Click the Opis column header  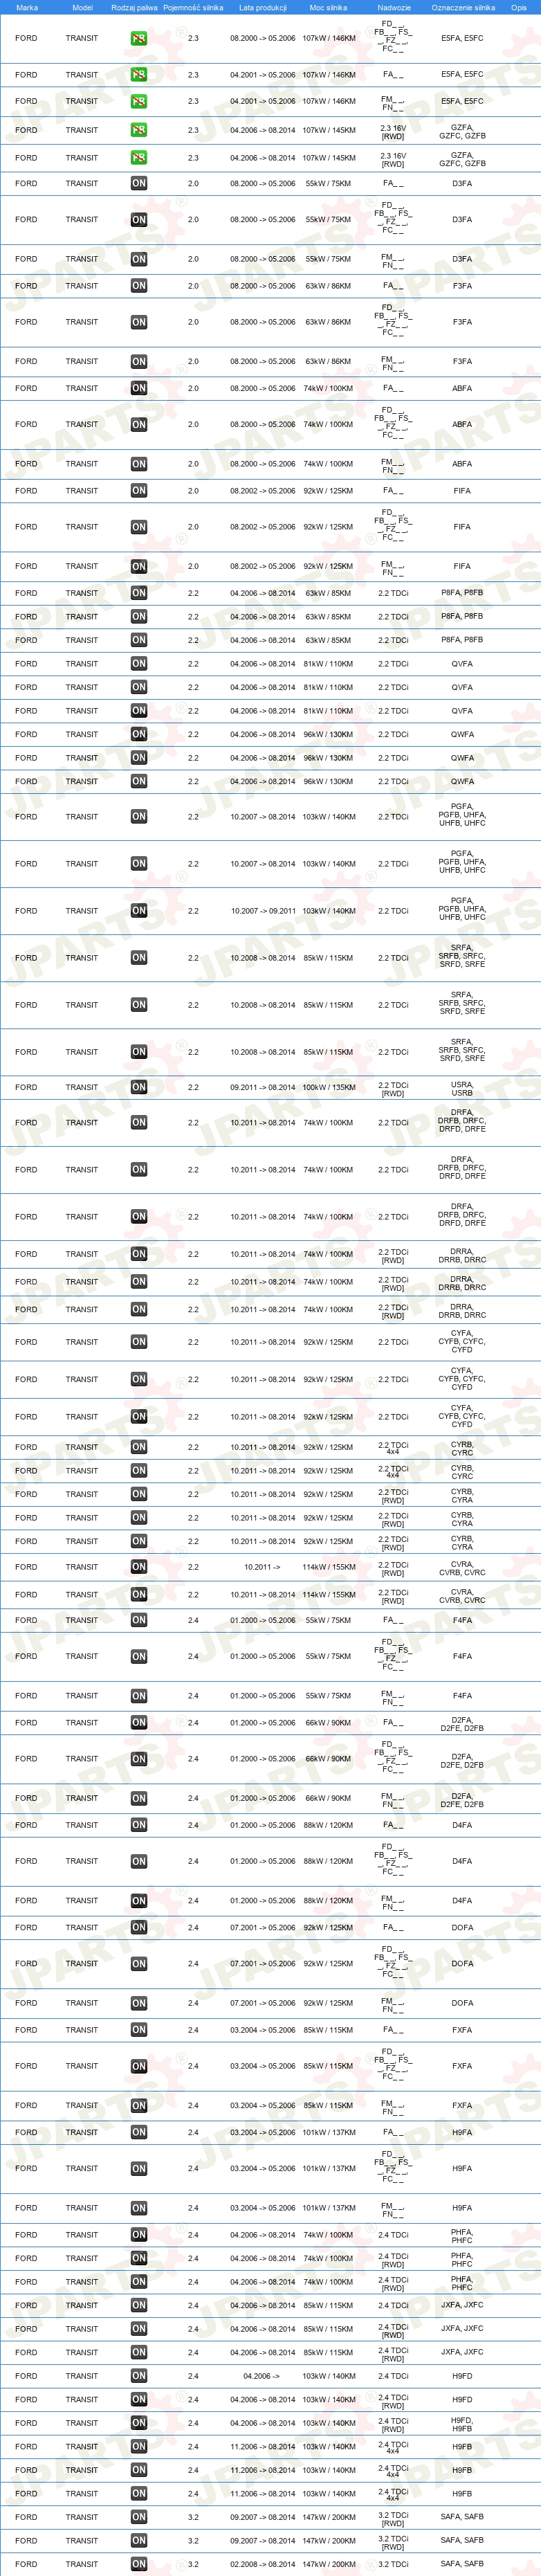pyautogui.click(x=518, y=7)
